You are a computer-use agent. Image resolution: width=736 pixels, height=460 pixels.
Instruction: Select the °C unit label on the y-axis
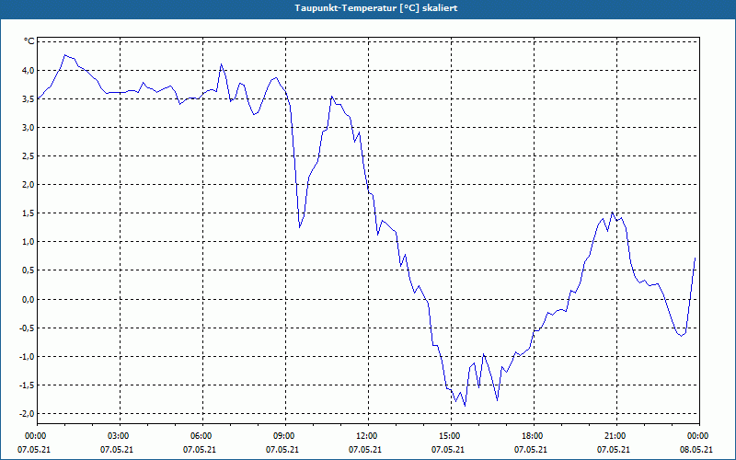(x=29, y=41)
